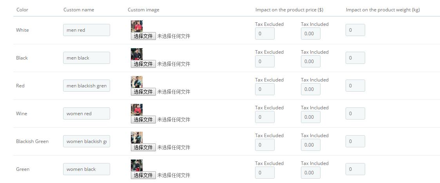Open the Red row custom image thumbnail

coord(137,82)
